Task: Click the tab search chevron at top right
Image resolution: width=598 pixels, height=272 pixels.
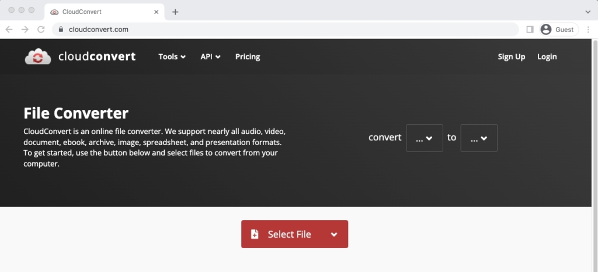Action: 587,12
